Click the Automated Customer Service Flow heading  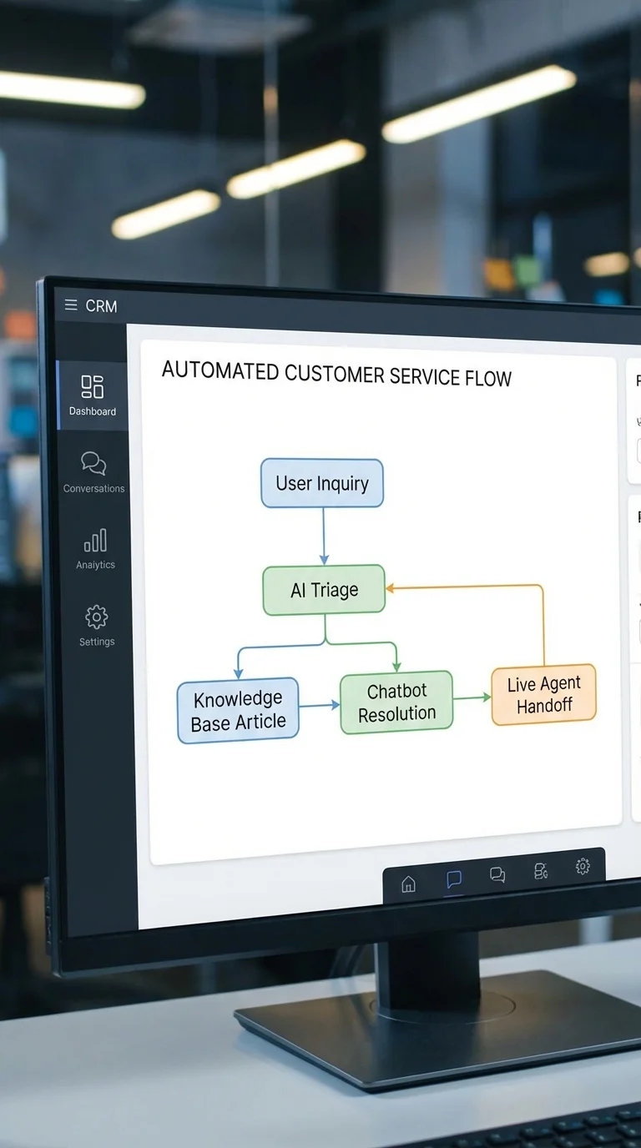point(336,374)
